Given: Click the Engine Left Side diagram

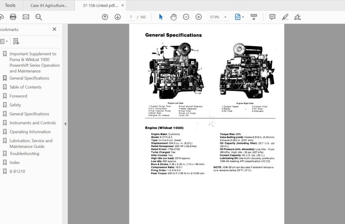Looking at the screenshot, I should pyautogui.click(x=176, y=71).
